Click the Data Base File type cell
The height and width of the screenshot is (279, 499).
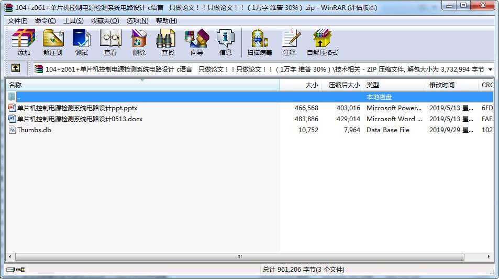(x=388, y=130)
